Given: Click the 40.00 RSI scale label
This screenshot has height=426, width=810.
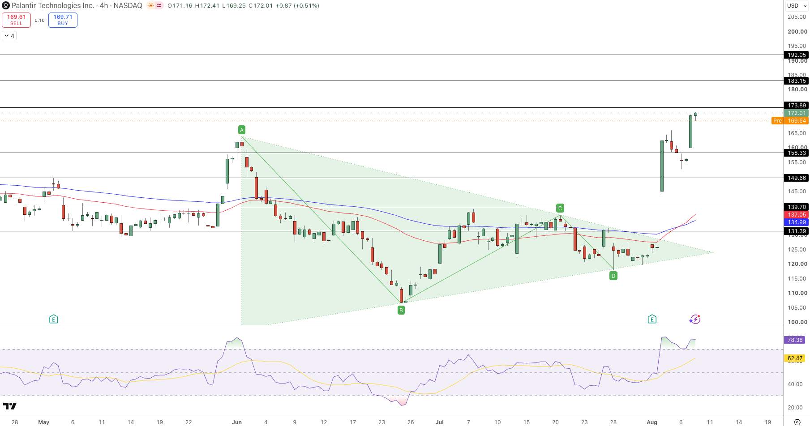Looking at the screenshot, I should click(795, 384).
